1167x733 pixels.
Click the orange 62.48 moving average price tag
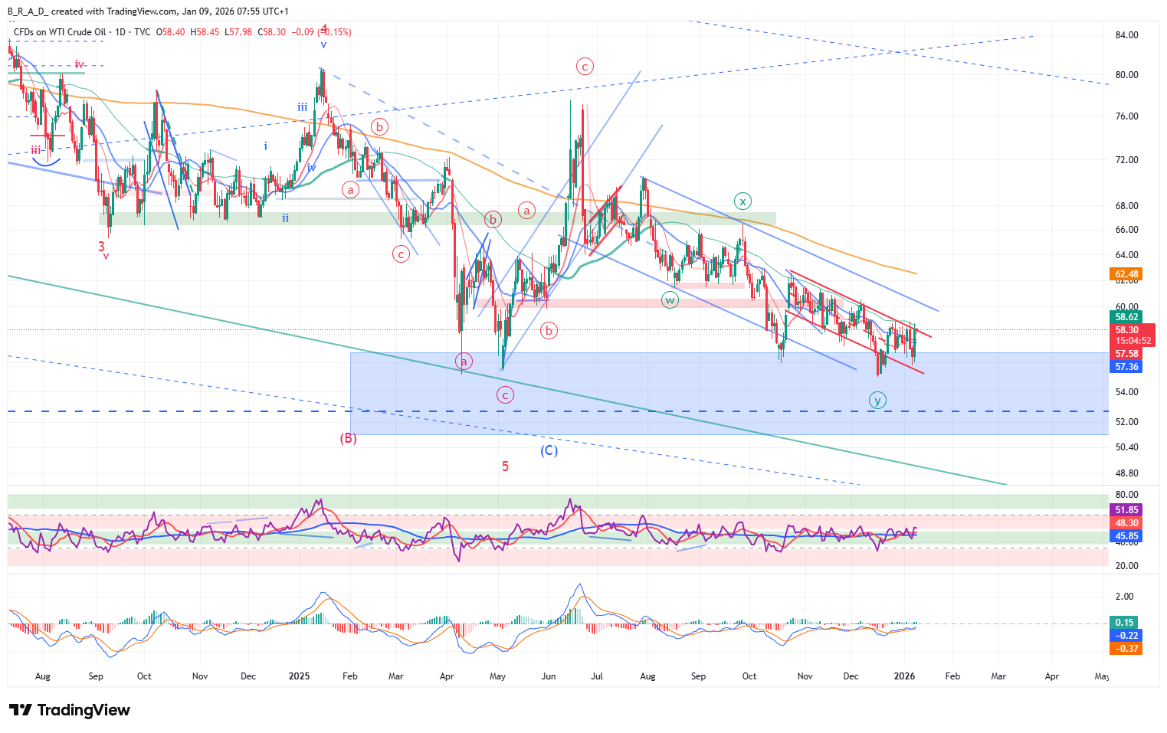pos(1126,274)
